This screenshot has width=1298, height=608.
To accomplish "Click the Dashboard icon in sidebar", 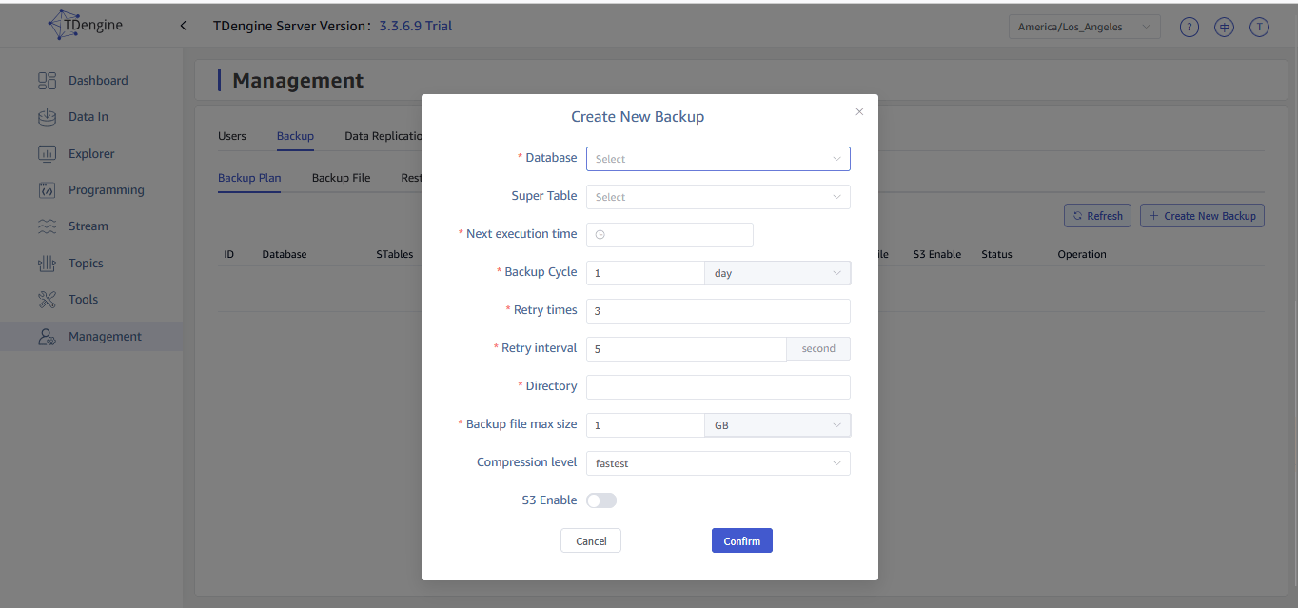I will click(48, 81).
